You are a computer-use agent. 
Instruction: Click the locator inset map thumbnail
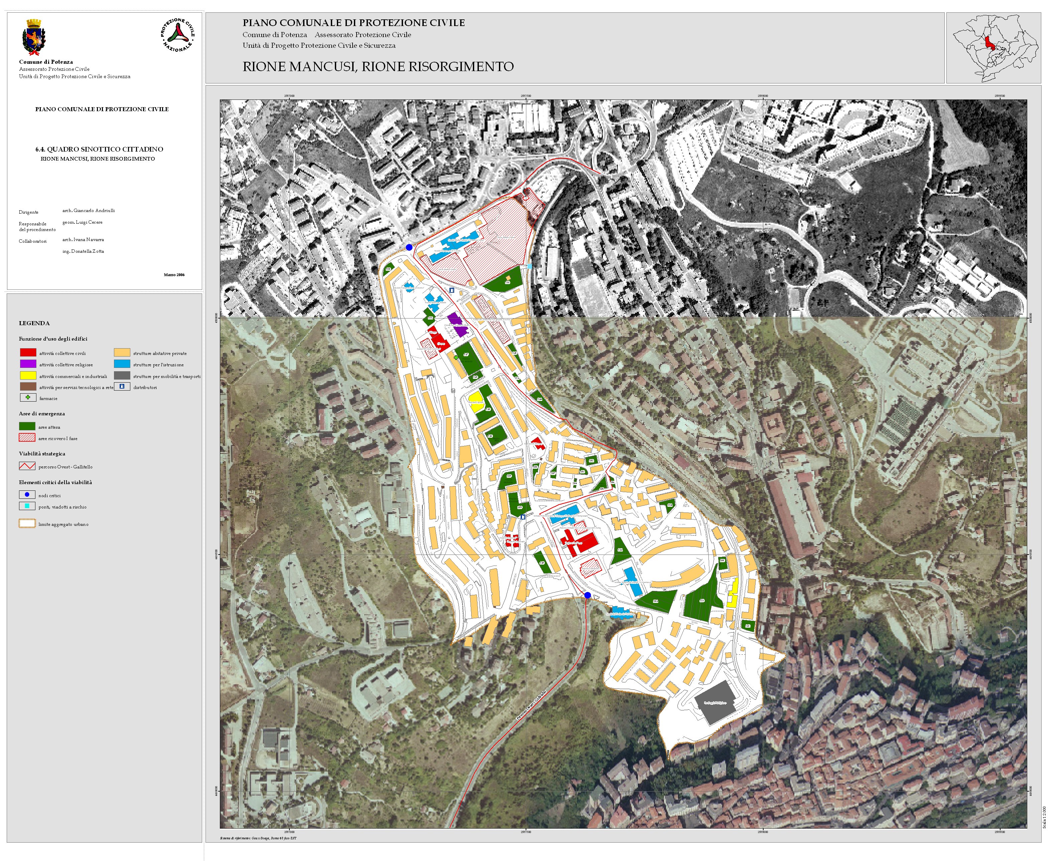(x=994, y=48)
